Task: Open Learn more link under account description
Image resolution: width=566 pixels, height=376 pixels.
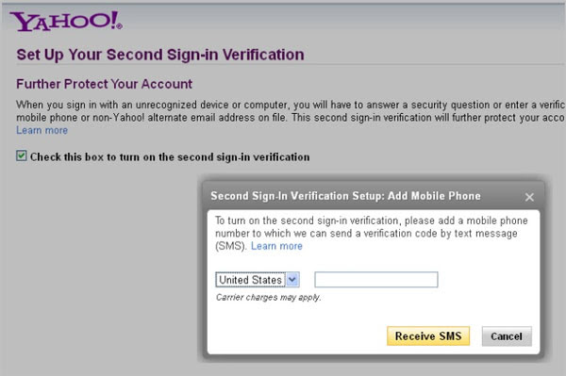Action: click(42, 130)
